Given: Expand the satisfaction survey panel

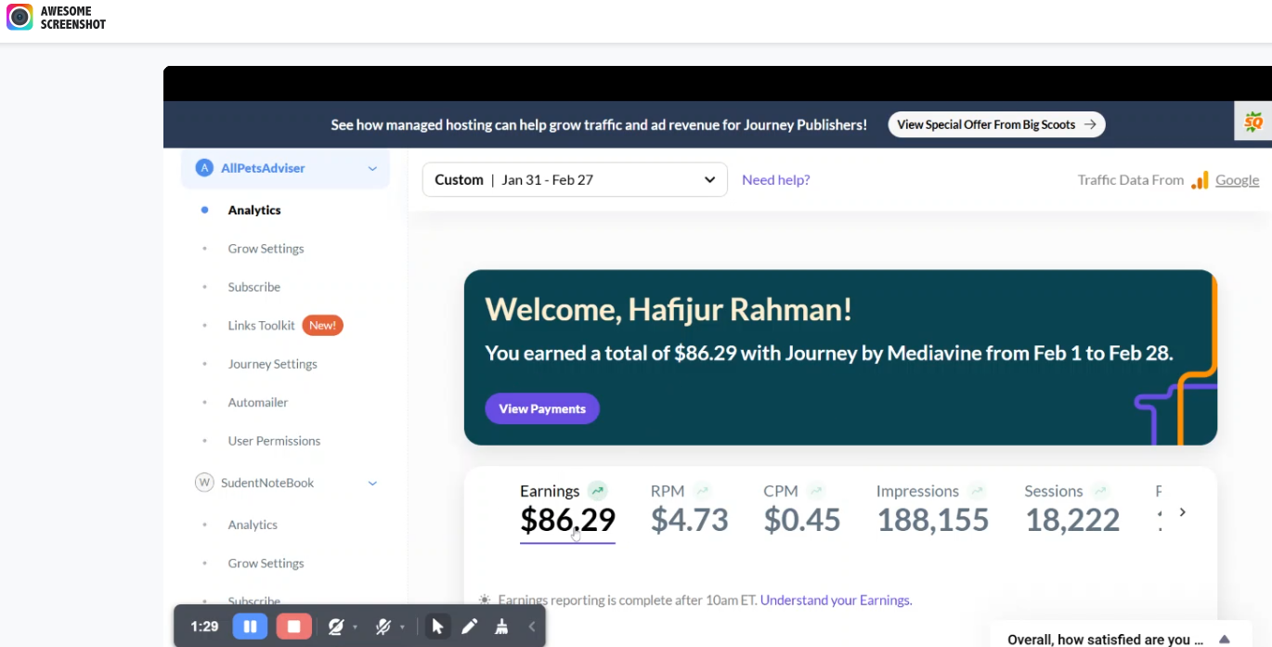Looking at the screenshot, I should click(1225, 640).
